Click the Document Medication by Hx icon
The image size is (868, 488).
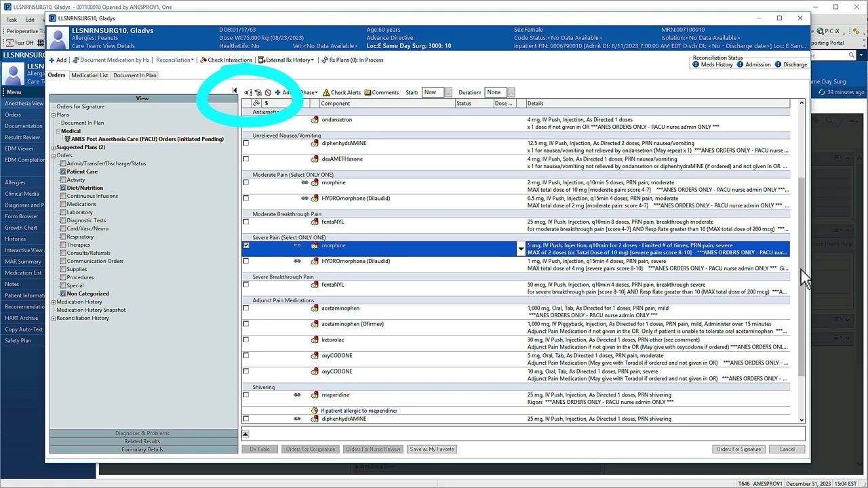75,60
